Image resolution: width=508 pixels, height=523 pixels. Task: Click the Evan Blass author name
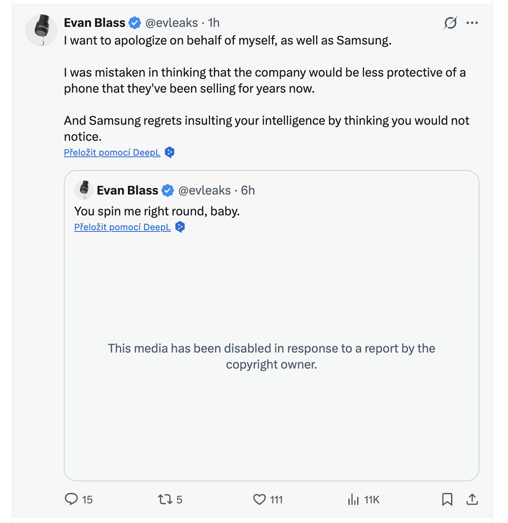click(x=95, y=23)
